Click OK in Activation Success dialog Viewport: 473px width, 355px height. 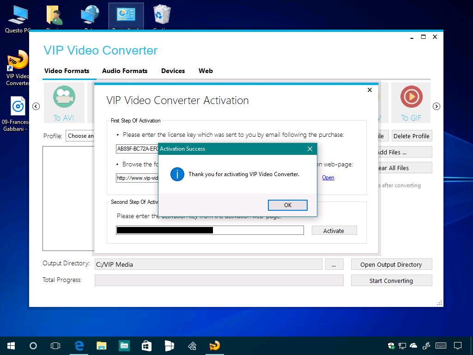(x=288, y=205)
